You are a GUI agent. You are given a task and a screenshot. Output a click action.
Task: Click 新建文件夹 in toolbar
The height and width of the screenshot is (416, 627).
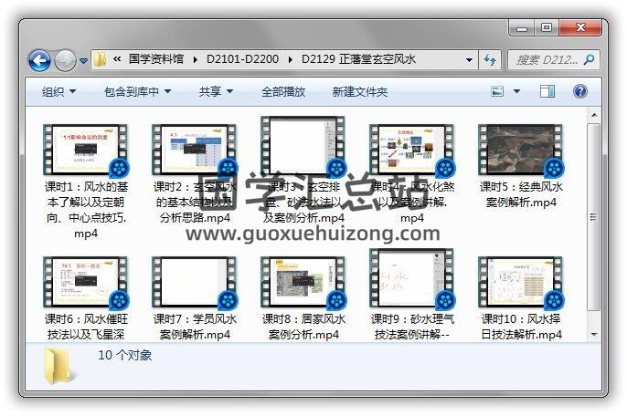[x=360, y=92]
